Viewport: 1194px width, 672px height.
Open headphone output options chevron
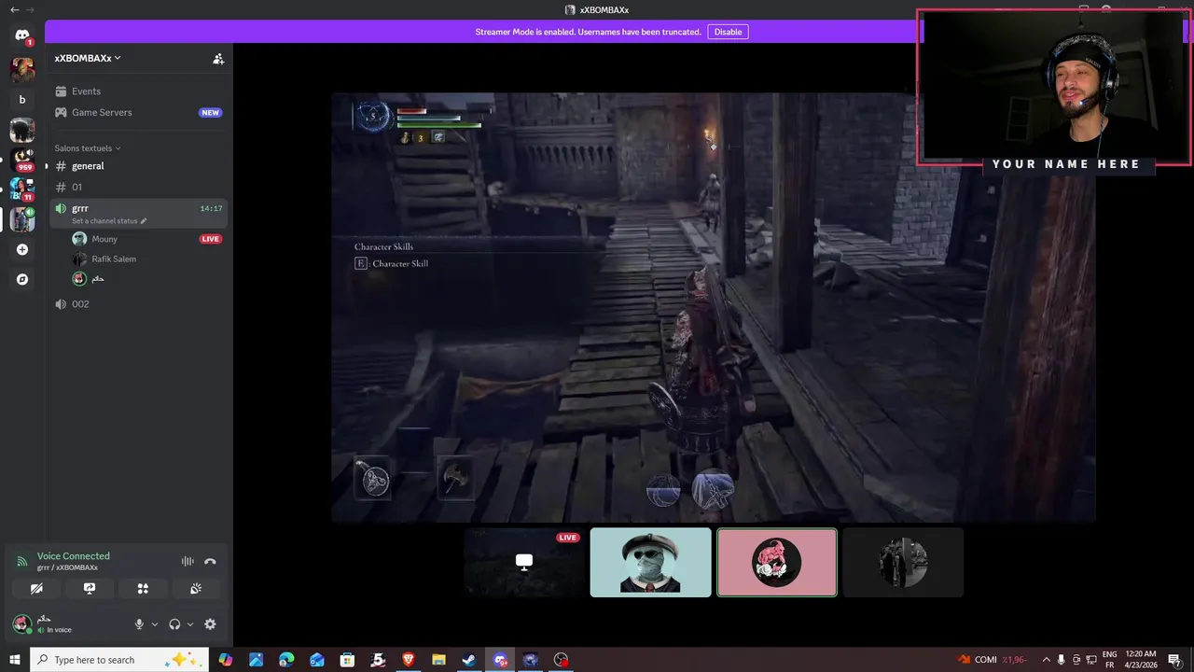[x=190, y=624]
